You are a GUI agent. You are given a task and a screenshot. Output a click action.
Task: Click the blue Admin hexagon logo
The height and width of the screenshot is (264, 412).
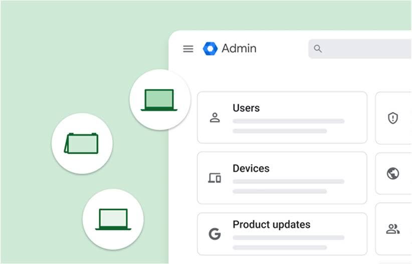[x=210, y=48]
